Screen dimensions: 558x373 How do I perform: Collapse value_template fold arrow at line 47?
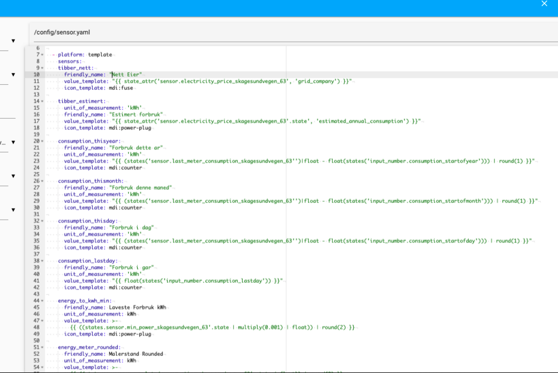42,321
